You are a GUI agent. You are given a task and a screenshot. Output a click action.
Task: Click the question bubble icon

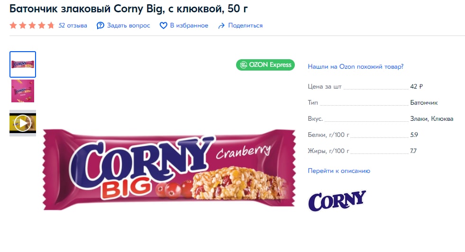click(100, 26)
